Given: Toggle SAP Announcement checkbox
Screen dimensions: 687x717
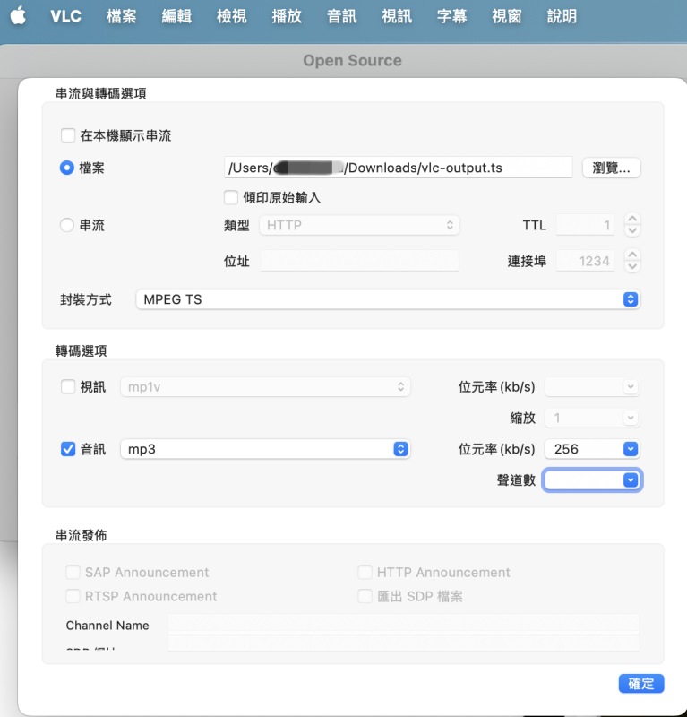Looking at the screenshot, I should pyautogui.click(x=73, y=572).
